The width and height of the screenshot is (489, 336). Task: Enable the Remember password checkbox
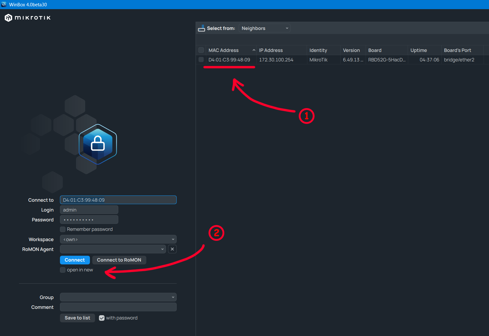(x=63, y=229)
